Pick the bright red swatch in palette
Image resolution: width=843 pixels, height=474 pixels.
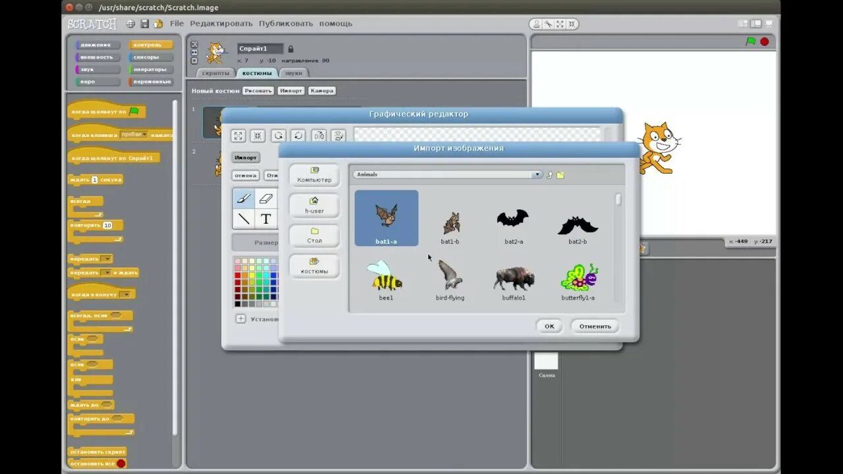[238, 275]
